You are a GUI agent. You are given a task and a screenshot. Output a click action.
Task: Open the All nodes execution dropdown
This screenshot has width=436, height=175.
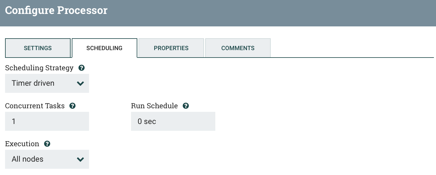point(47,159)
